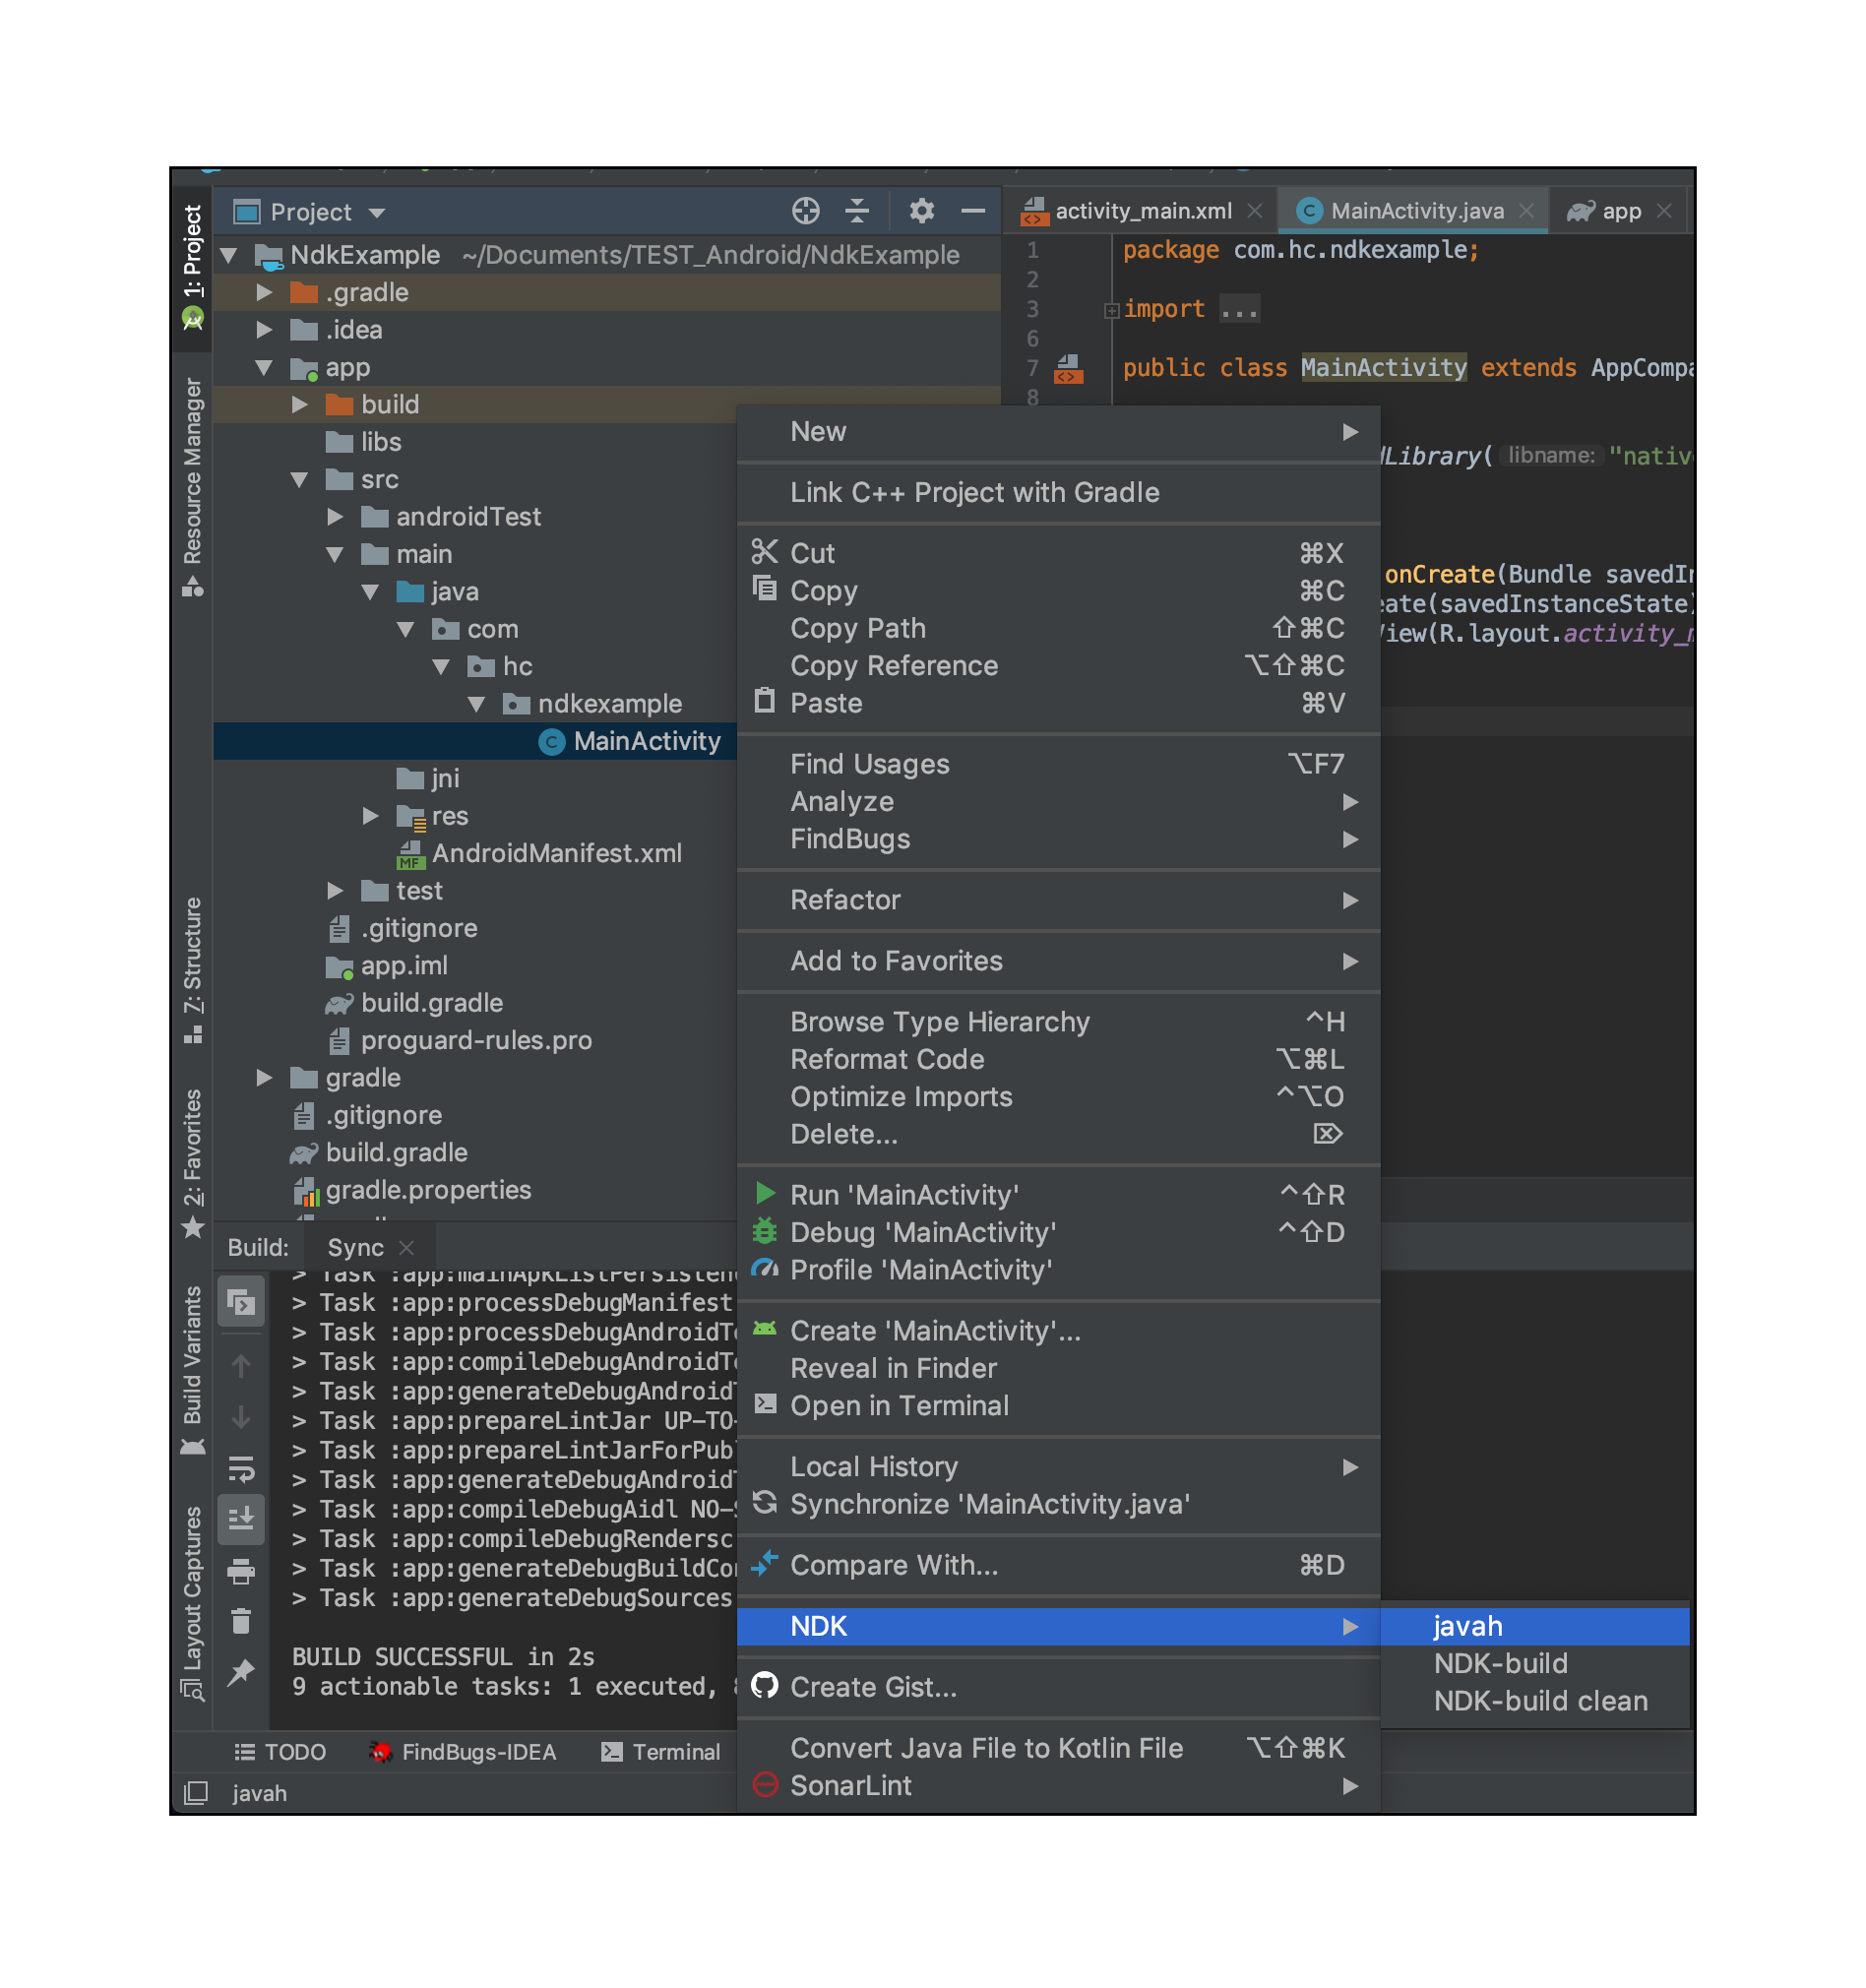Click Find Usages
The image size is (1866, 1988).
click(1058, 764)
